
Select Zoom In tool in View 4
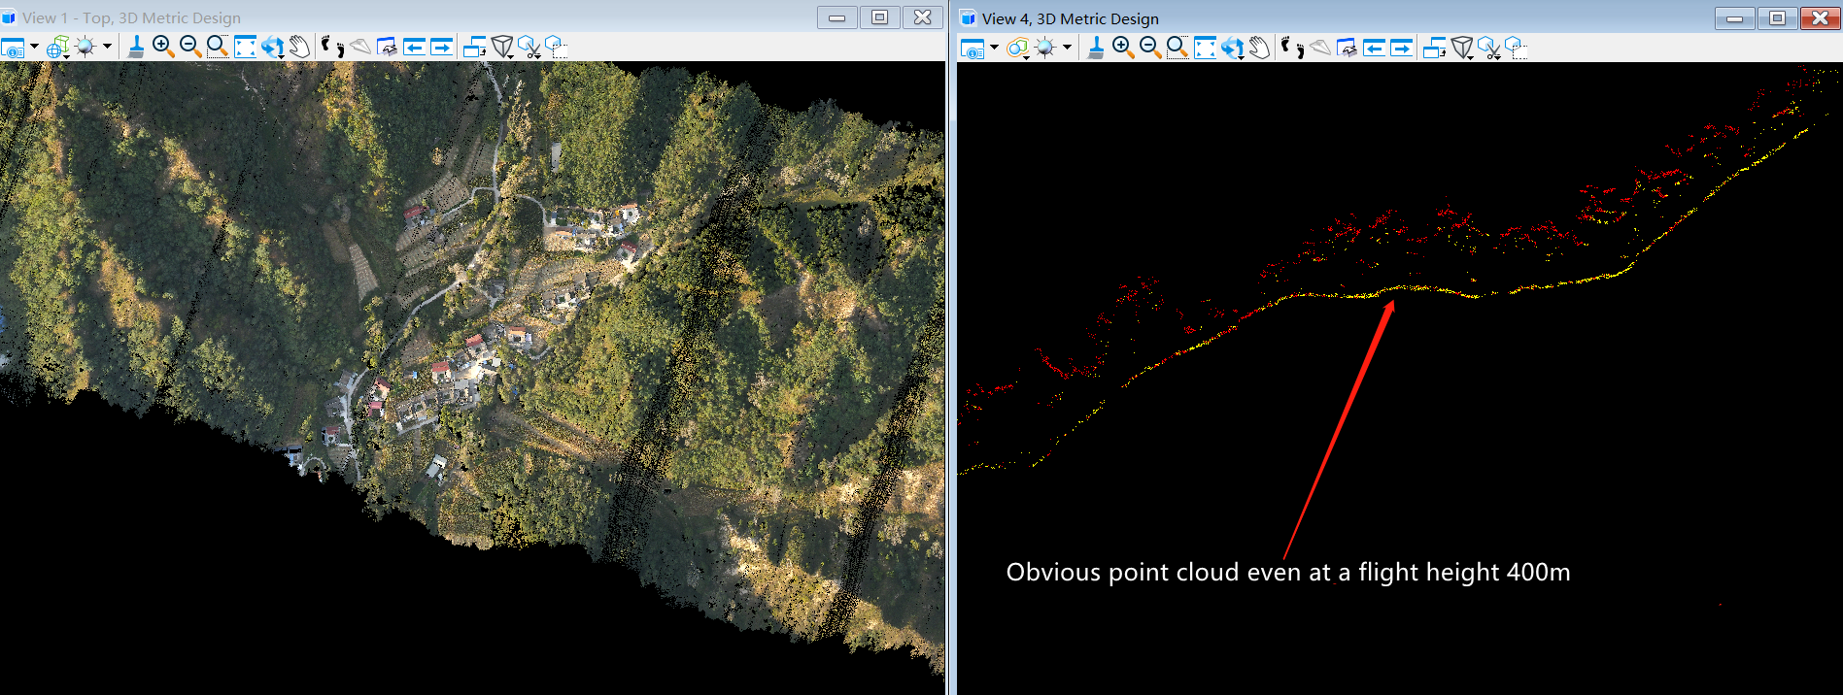[1123, 48]
